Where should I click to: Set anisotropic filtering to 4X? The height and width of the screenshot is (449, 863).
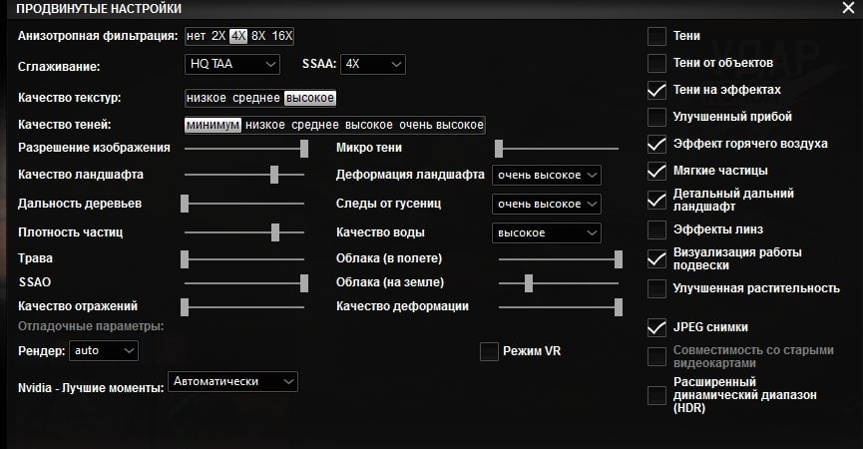point(238,36)
